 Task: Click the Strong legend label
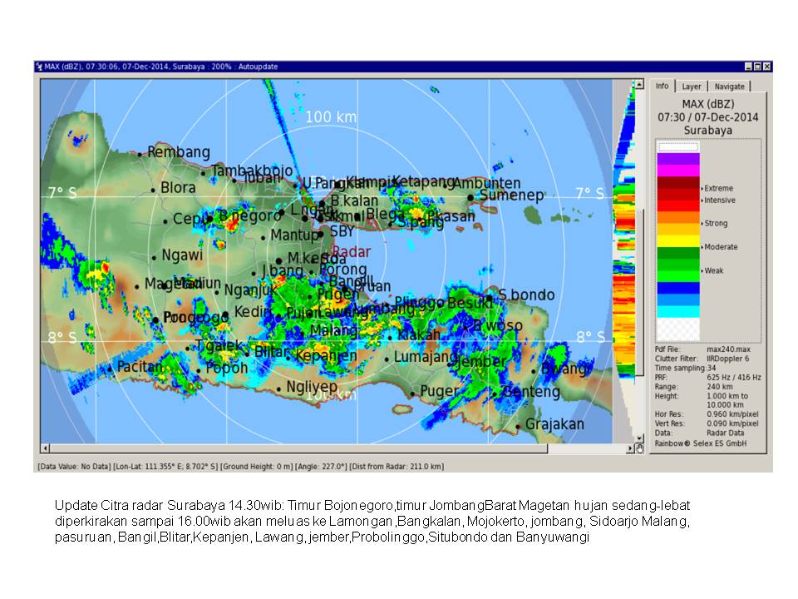716,223
